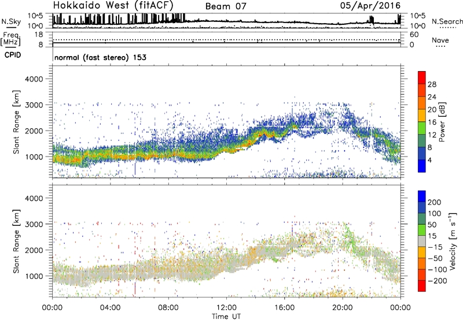
Task: Click the '18' frequency axis tick
Action: coord(39,35)
